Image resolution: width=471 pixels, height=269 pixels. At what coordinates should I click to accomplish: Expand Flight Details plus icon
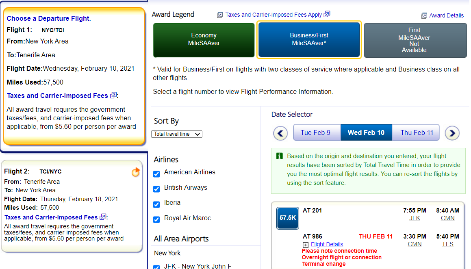[x=306, y=245]
